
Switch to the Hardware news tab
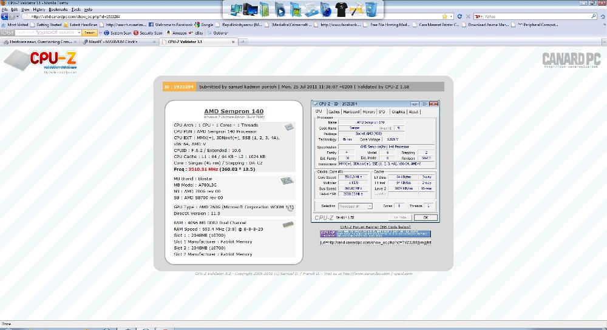40,42
